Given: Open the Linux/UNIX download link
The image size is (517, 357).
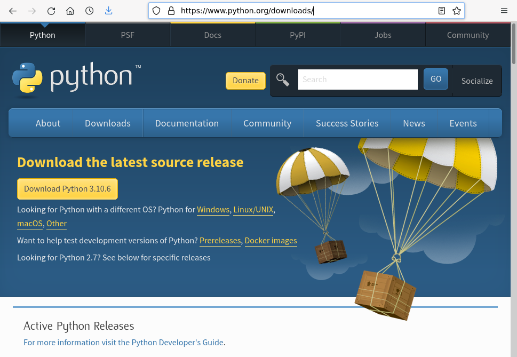Looking at the screenshot, I should click(x=253, y=209).
